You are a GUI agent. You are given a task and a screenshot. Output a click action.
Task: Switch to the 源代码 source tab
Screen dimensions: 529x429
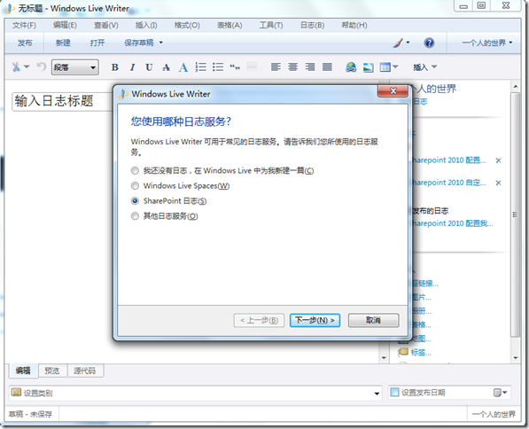(85, 370)
